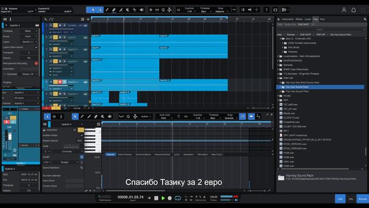The width and height of the screenshot is (369, 208).
Task: Select the Modulation lane tab
Action: point(189,154)
